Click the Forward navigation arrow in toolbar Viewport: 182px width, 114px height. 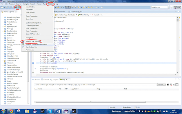pos(97,7)
